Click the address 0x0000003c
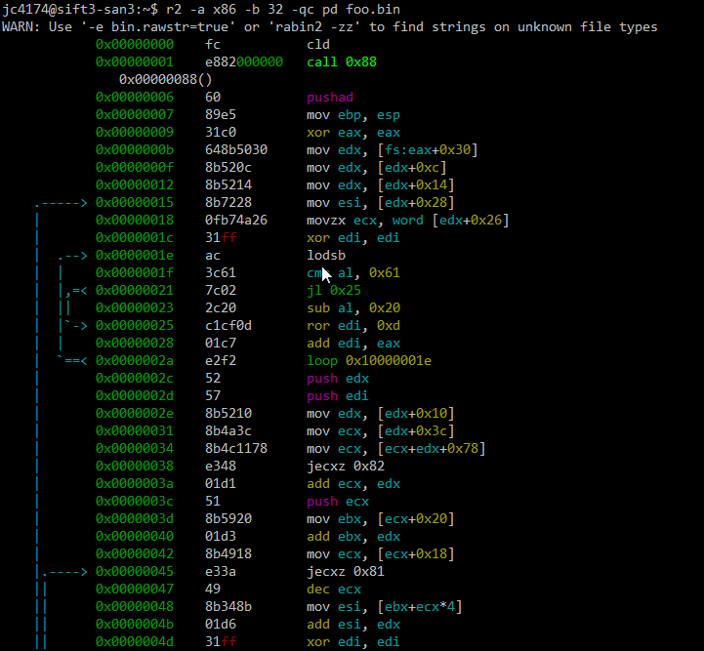The width and height of the screenshot is (704, 651). coord(135,501)
